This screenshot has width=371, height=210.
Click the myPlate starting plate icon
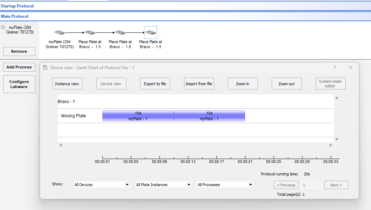click(x=60, y=33)
